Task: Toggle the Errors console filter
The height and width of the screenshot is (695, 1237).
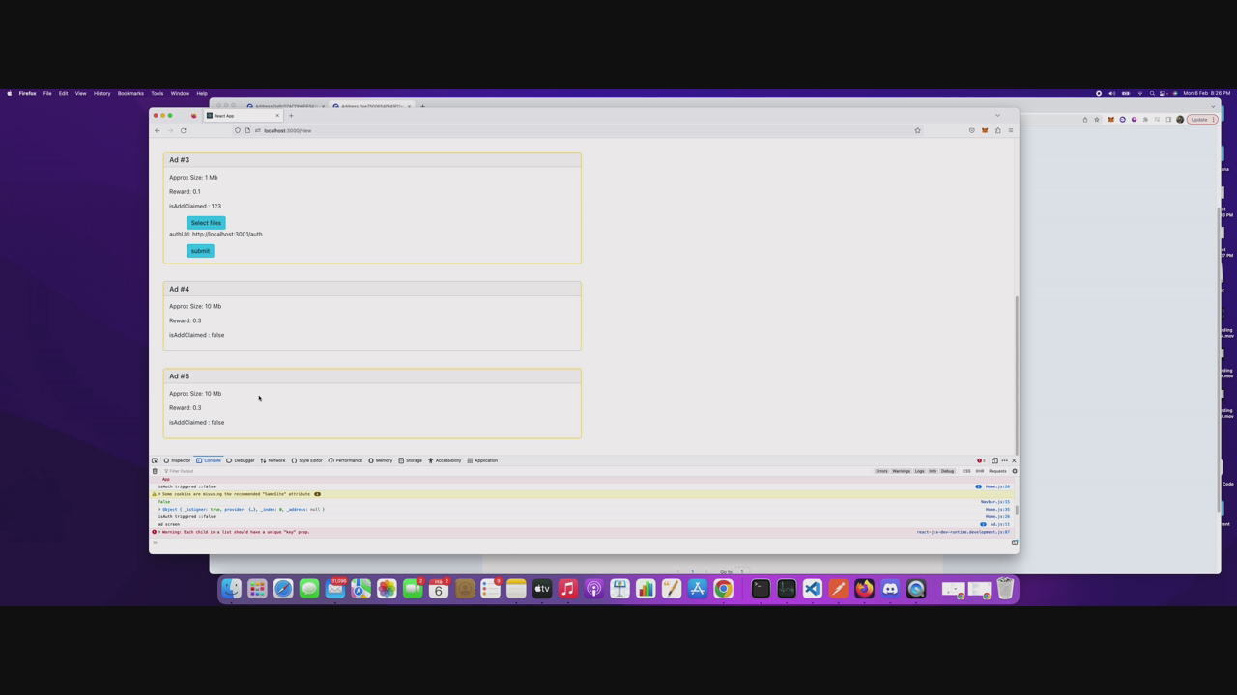Action: [x=881, y=471]
